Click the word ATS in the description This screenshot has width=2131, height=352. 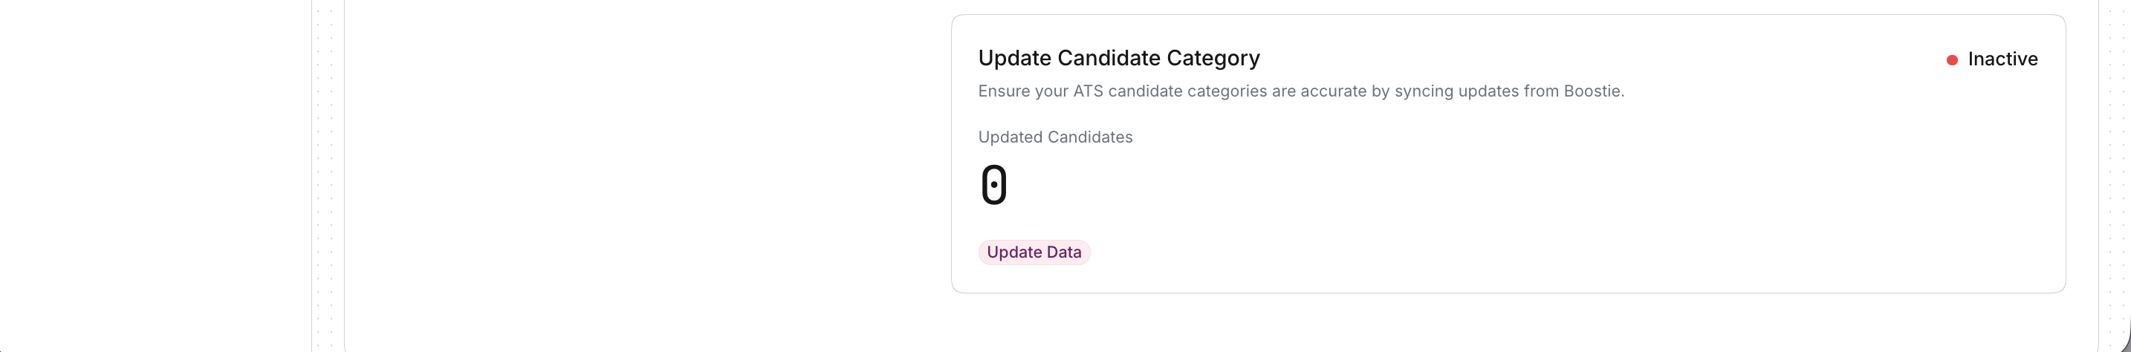[x=1088, y=91]
